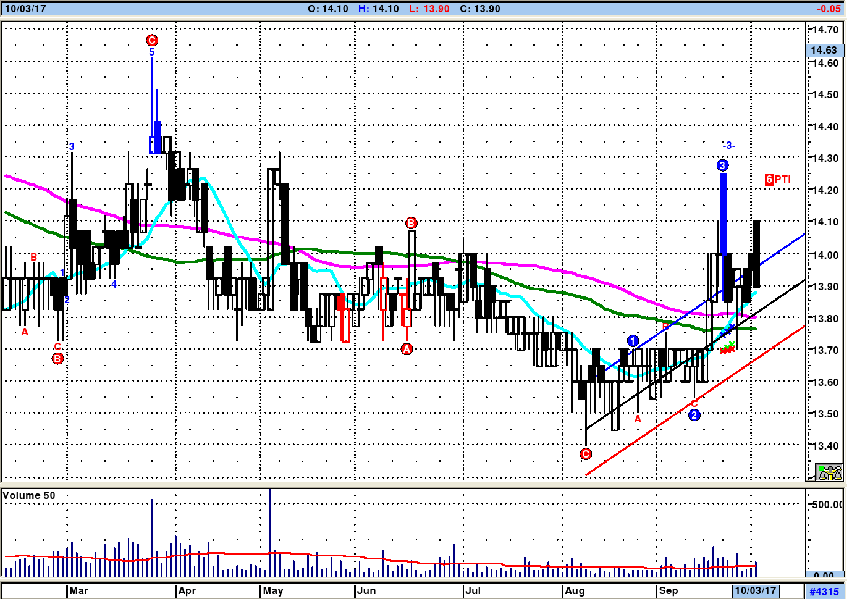Click the red circled B at March low
865x599 pixels.
[57, 358]
